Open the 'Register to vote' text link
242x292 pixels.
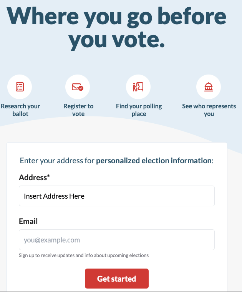78,110
